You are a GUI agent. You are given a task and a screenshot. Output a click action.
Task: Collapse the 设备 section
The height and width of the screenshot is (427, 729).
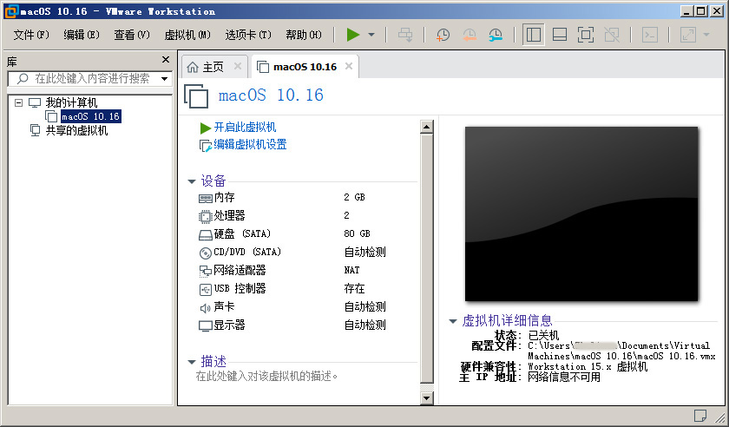tap(192, 181)
